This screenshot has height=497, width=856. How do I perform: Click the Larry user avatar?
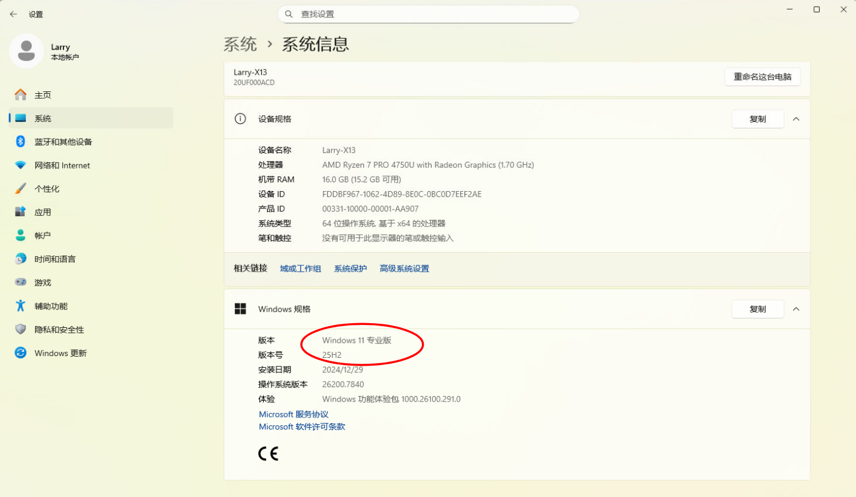[26, 51]
